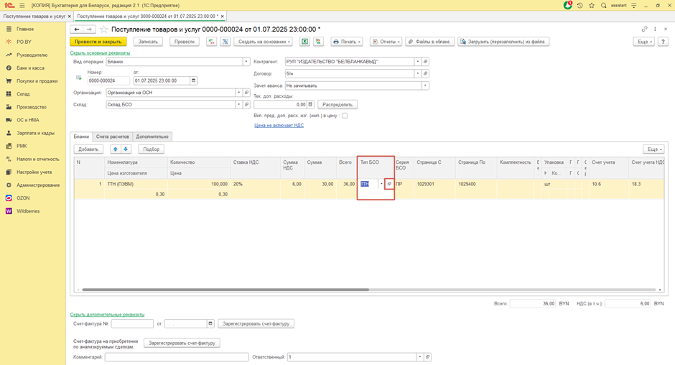Click Провести и закрыть button
The width and height of the screenshot is (675, 365).
[98, 42]
